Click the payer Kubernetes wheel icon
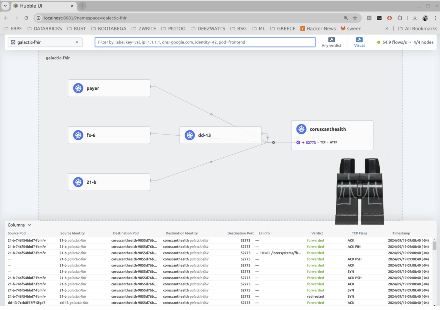The width and height of the screenshot is (440, 310). coord(78,88)
